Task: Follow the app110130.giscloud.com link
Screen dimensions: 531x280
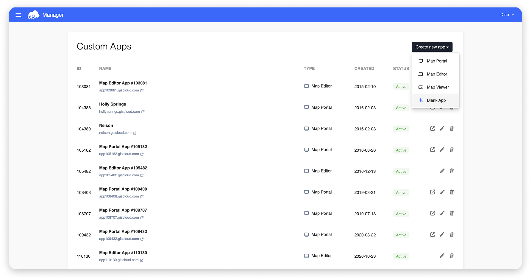Action: [x=121, y=260]
